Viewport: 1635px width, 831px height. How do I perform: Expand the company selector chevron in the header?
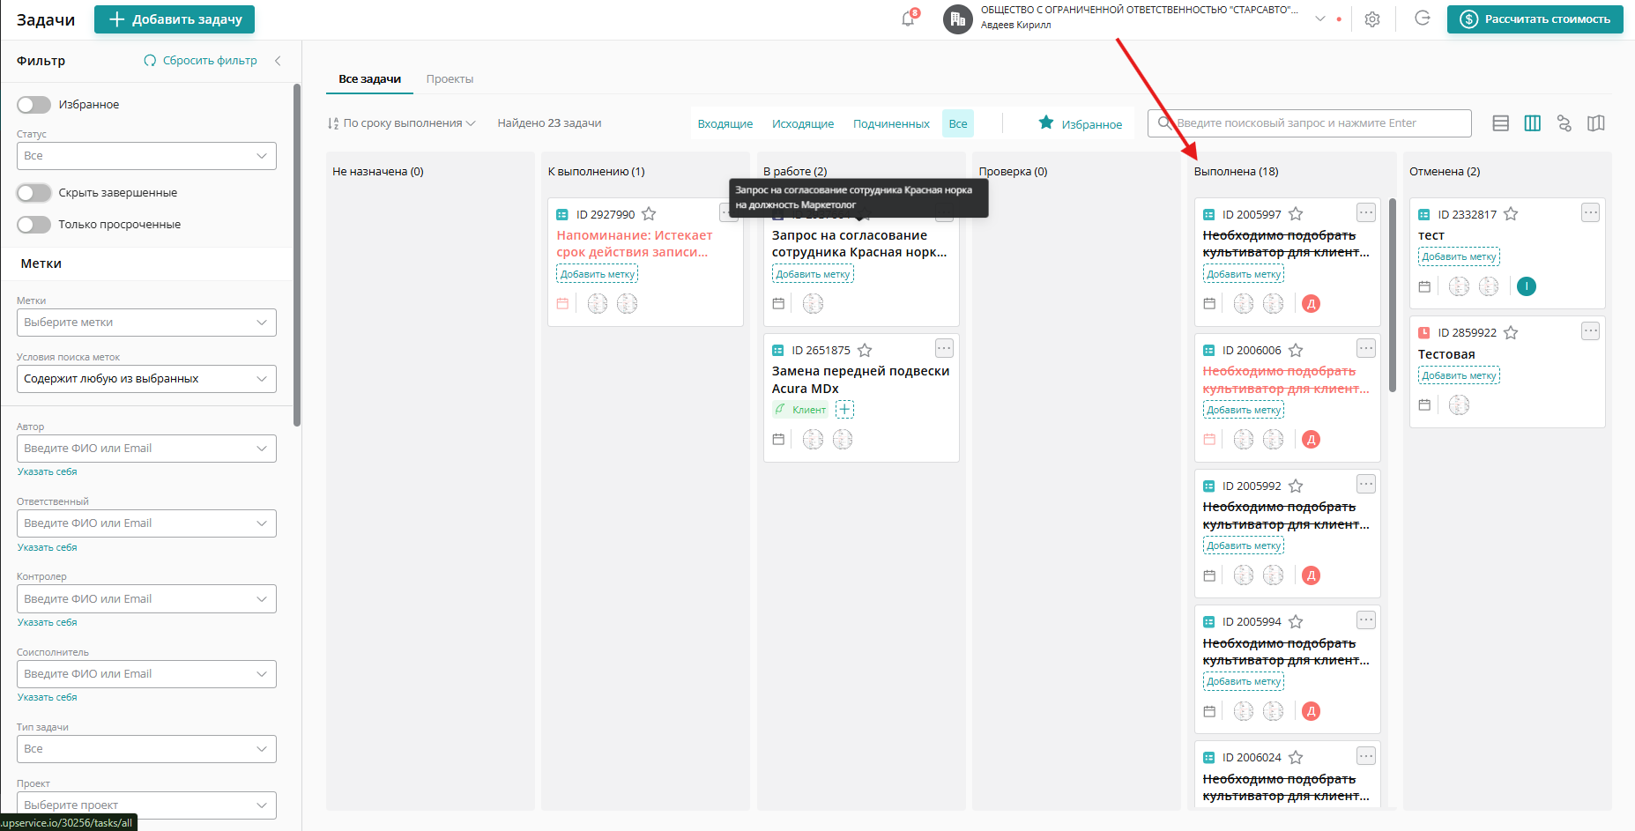(1319, 19)
